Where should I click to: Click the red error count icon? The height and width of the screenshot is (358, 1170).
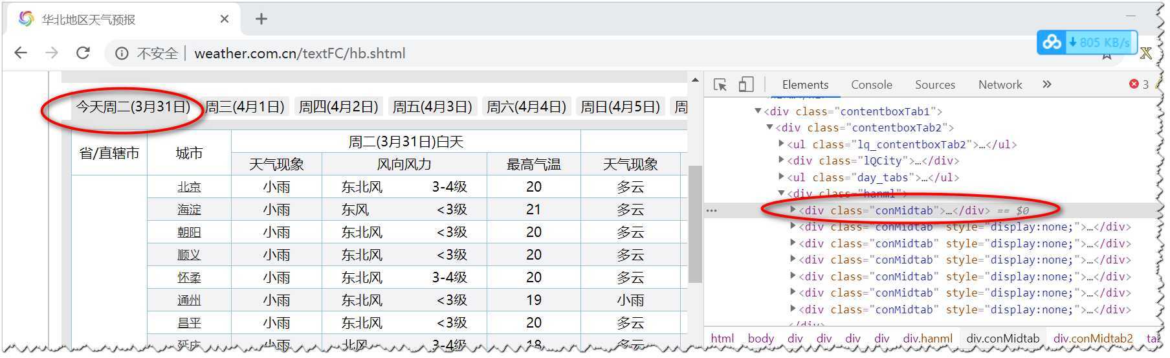1134,84
